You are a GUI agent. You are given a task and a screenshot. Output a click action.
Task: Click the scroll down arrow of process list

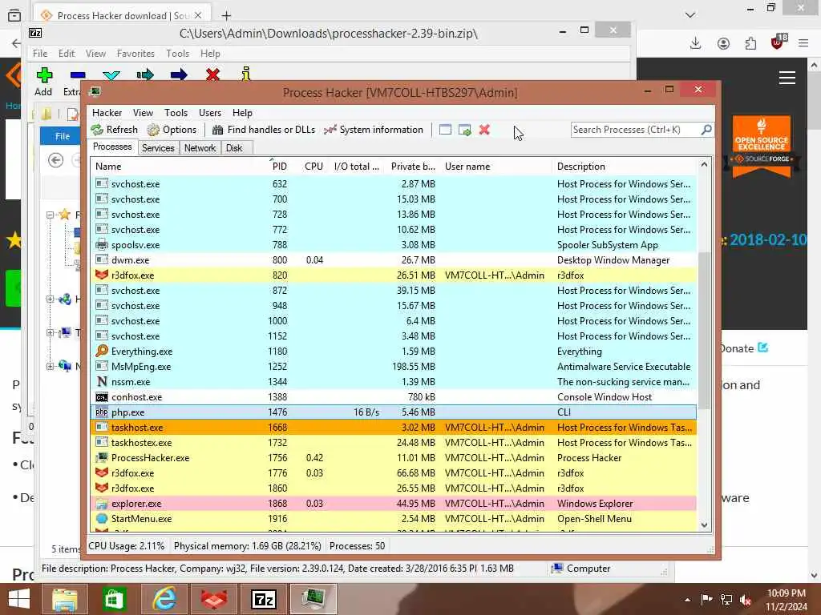704,525
